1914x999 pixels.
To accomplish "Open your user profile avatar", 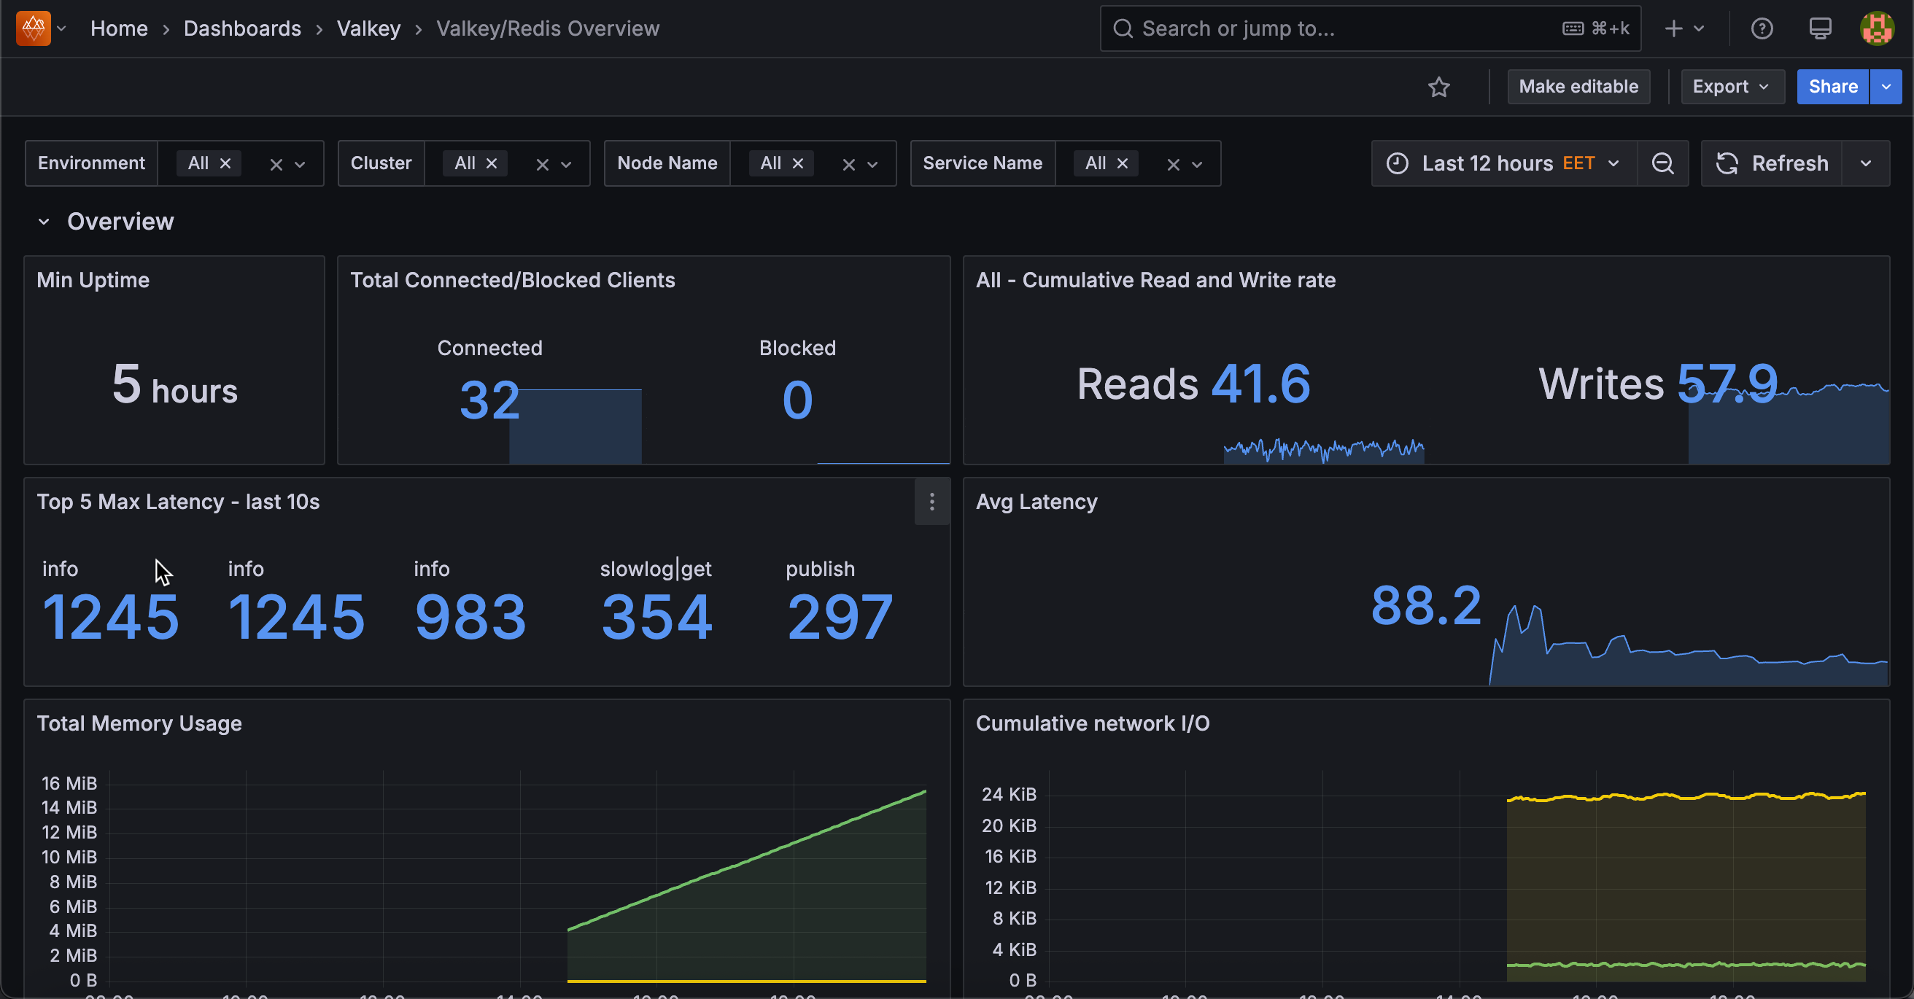I will [x=1877, y=28].
